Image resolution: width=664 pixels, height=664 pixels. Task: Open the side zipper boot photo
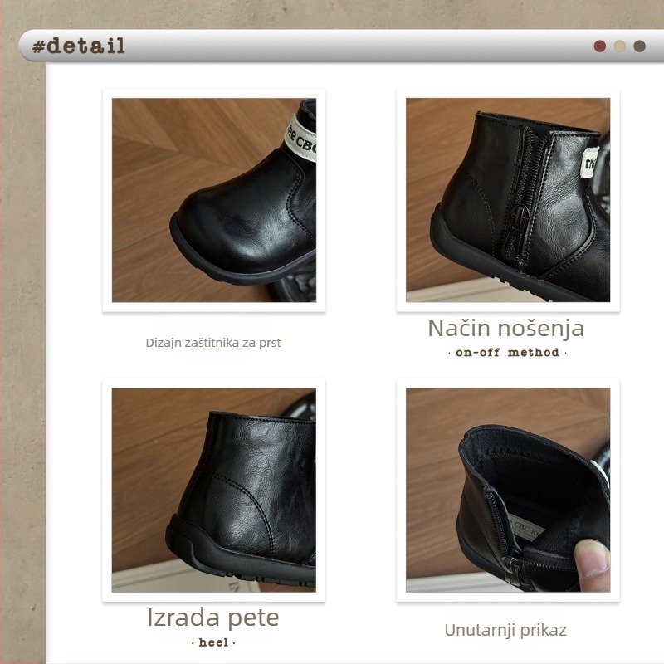[508, 200]
